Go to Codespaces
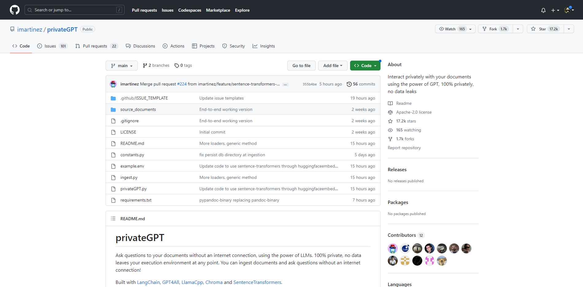The height and width of the screenshot is (287, 583). (x=190, y=10)
